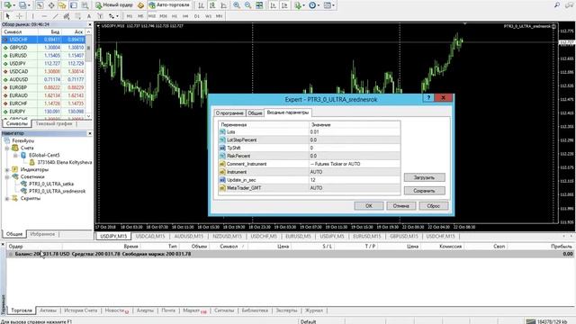Switch timeframe to D1

point(197,16)
